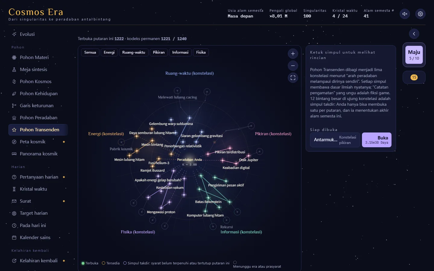Click the Ruang-waktu (konstelasi) label
This screenshot has height=271, width=434.
click(x=190, y=73)
